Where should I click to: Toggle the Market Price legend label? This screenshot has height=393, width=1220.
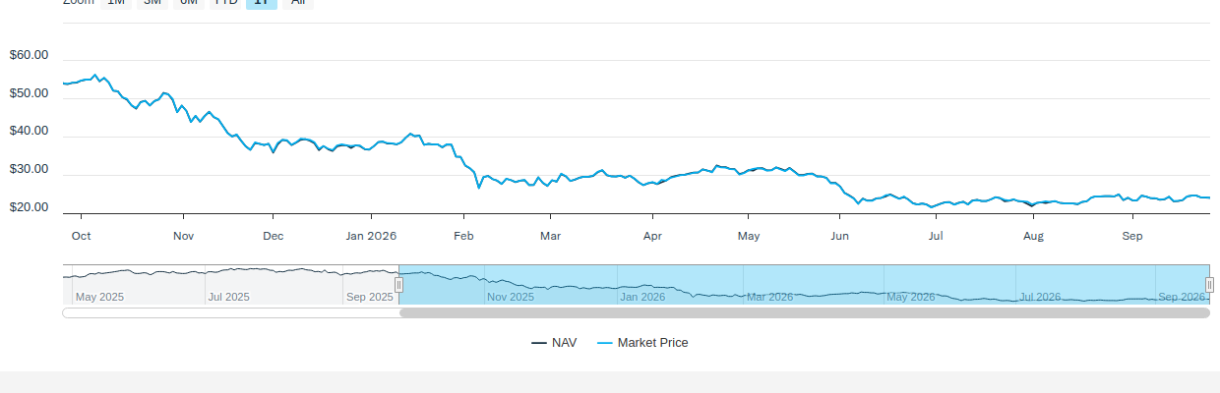click(x=653, y=343)
